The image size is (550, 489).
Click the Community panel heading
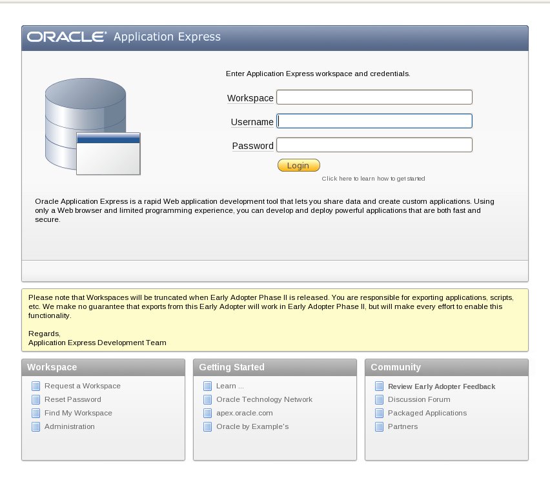396,367
